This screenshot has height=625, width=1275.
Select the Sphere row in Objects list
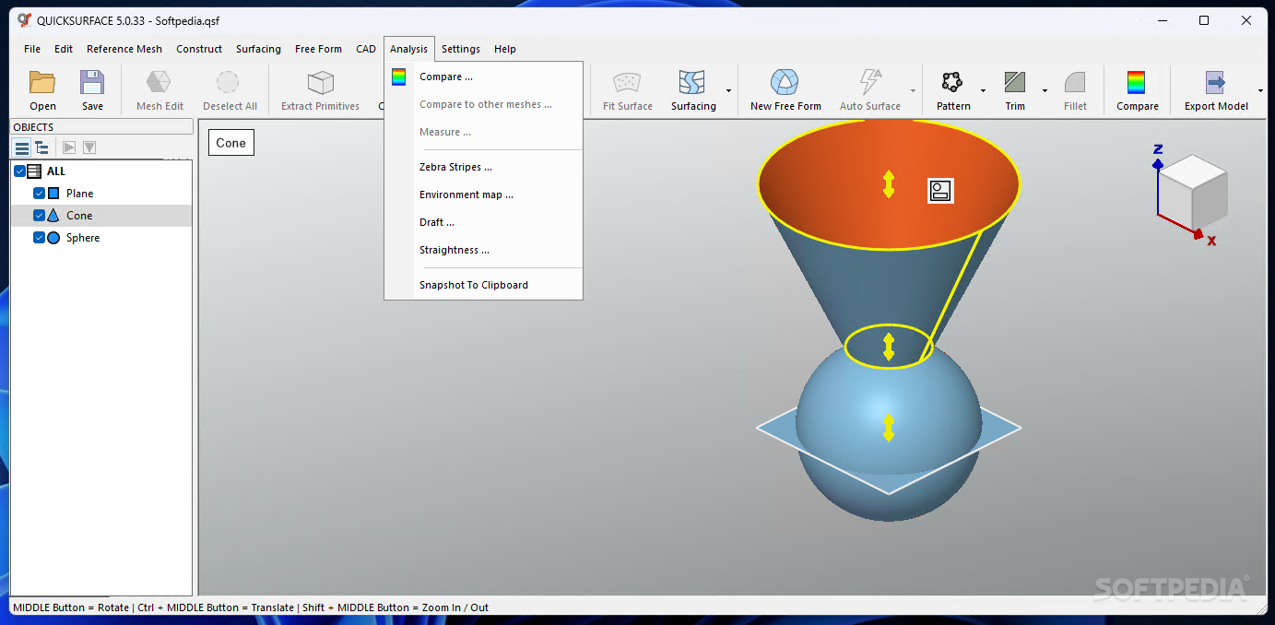point(101,238)
